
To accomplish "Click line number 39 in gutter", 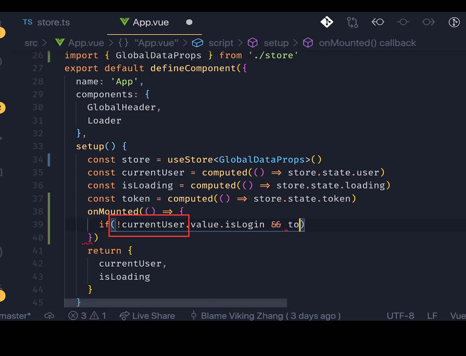I will 38,224.
